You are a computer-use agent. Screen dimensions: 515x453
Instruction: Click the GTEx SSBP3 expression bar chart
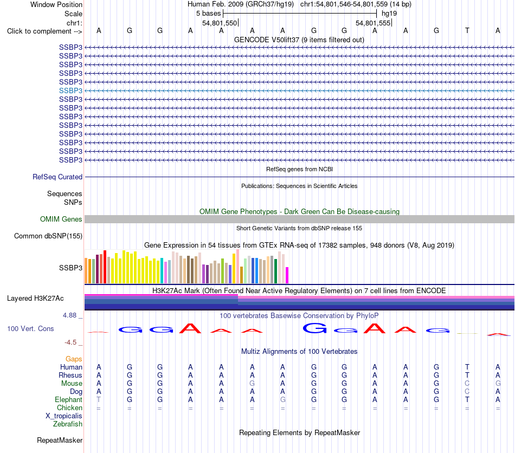click(186, 267)
